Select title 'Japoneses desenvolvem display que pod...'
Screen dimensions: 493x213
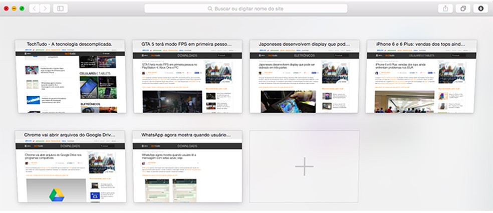pos(304,45)
